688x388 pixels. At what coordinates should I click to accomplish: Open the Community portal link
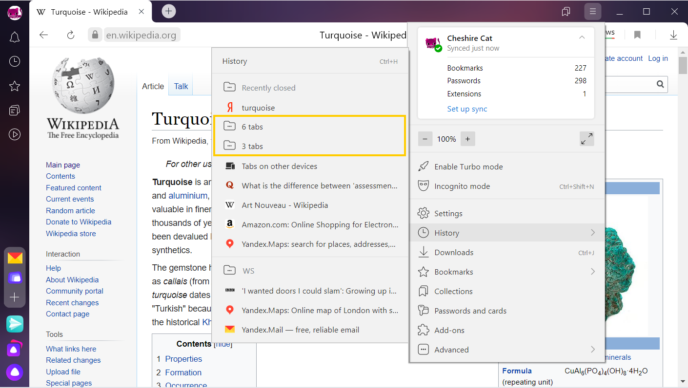[75, 291]
